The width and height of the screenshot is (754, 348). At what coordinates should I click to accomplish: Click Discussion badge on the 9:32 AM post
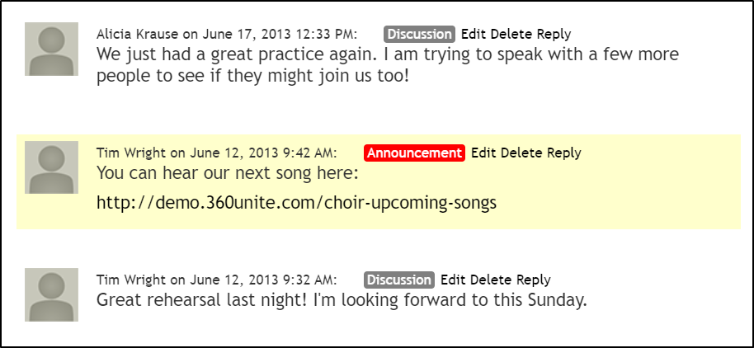399,280
